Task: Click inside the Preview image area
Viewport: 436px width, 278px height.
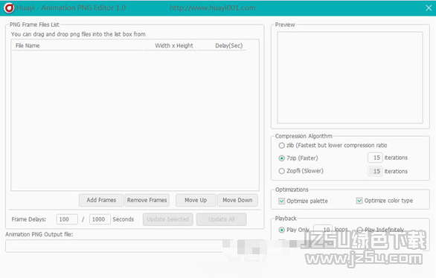Action: click(x=350, y=77)
